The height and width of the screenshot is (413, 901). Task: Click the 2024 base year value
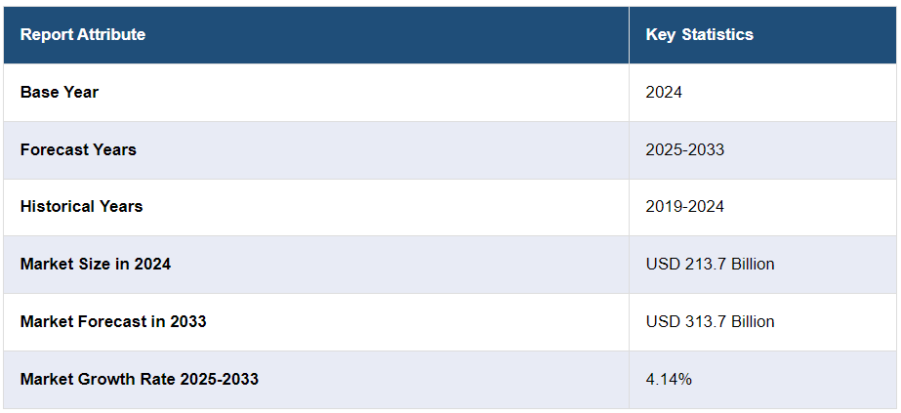pyautogui.click(x=664, y=93)
